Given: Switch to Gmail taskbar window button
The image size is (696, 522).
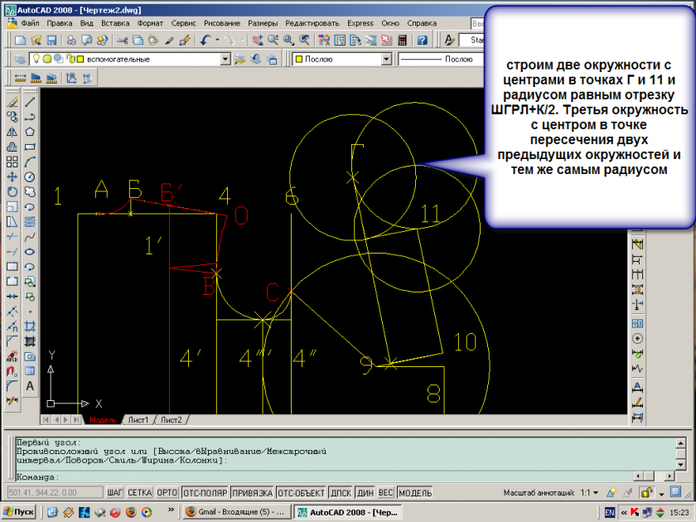Looking at the screenshot, I should click(235, 512).
